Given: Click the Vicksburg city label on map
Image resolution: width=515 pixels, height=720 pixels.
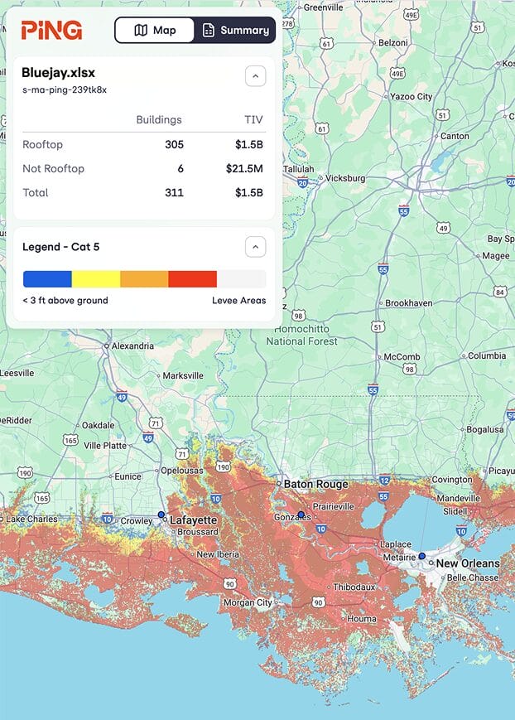Looking at the screenshot, I should click(x=345, y=178).
